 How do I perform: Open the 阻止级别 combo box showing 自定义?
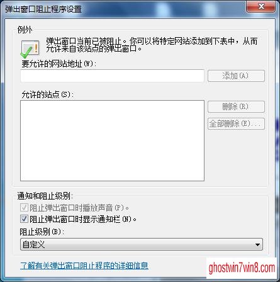tap(142, 244)
